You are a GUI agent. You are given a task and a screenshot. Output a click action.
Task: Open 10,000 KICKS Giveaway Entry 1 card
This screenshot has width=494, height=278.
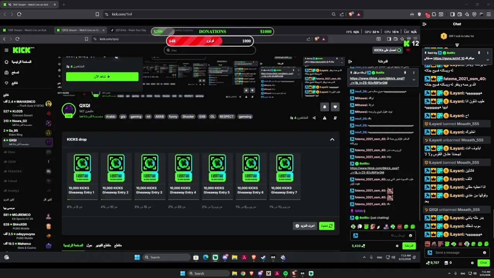point(82,176)
